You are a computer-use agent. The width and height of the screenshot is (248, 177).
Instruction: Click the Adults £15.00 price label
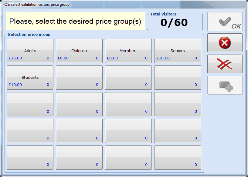[x=15, y=58]
